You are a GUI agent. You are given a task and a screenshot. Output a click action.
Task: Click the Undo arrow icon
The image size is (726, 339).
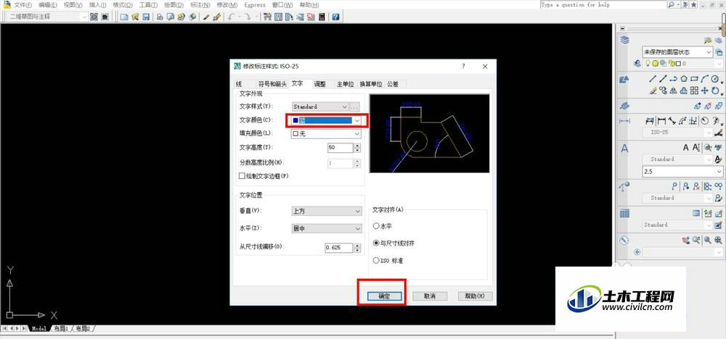[x=231, y=17]
